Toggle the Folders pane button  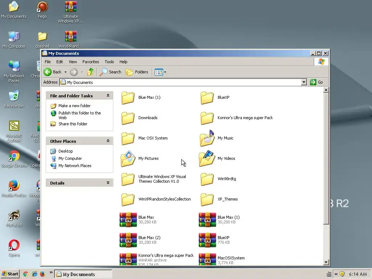137,72
